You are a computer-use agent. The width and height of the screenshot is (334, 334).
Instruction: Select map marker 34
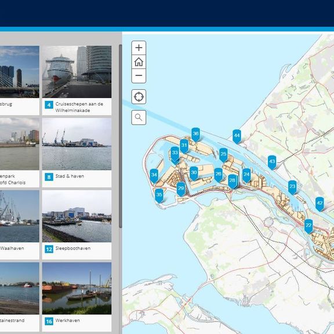(x=154, y=176)
